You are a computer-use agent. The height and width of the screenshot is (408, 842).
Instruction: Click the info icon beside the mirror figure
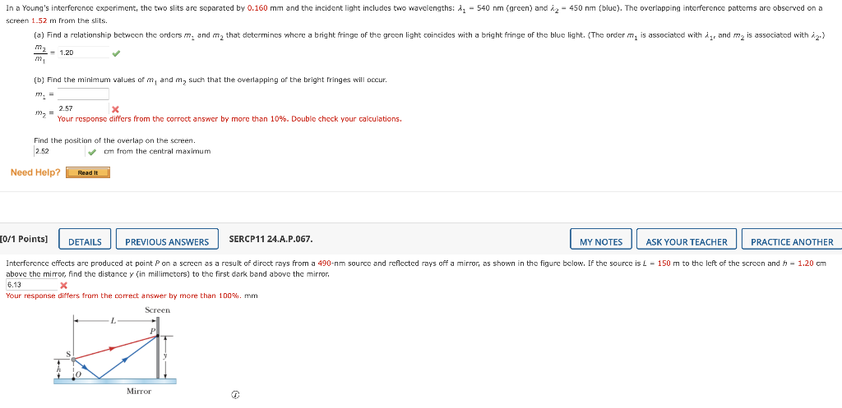point(234,395)
